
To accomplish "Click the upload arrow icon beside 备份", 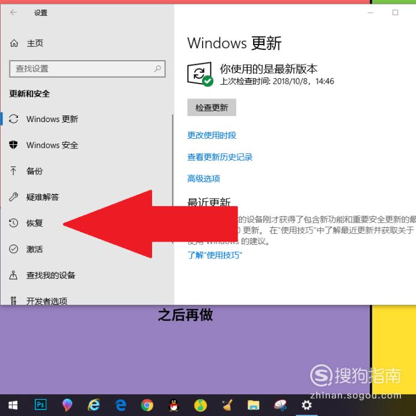I will [x=13, y=171].
